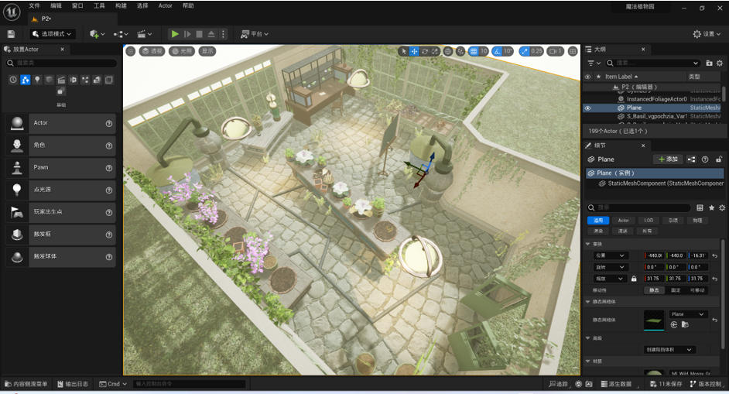Set mobility to 可移动 (Movable)
The image size is (729, 394).
coord(697,290)
